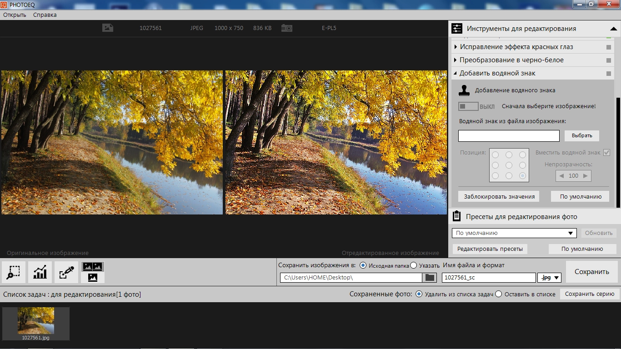
Task: Open the 'Открыть' menu
Action: (x=15, y=15)
